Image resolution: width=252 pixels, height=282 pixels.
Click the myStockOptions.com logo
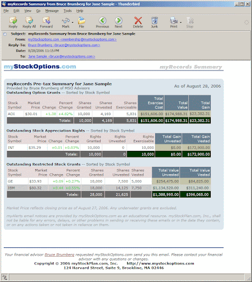point(40,67)
